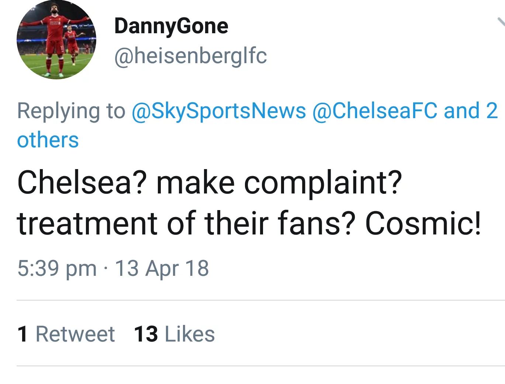Open the tweet timestamp '5:39 pm · 13 Apr 18'
This screenshot has width=505, height=384.
pos(113,268)
